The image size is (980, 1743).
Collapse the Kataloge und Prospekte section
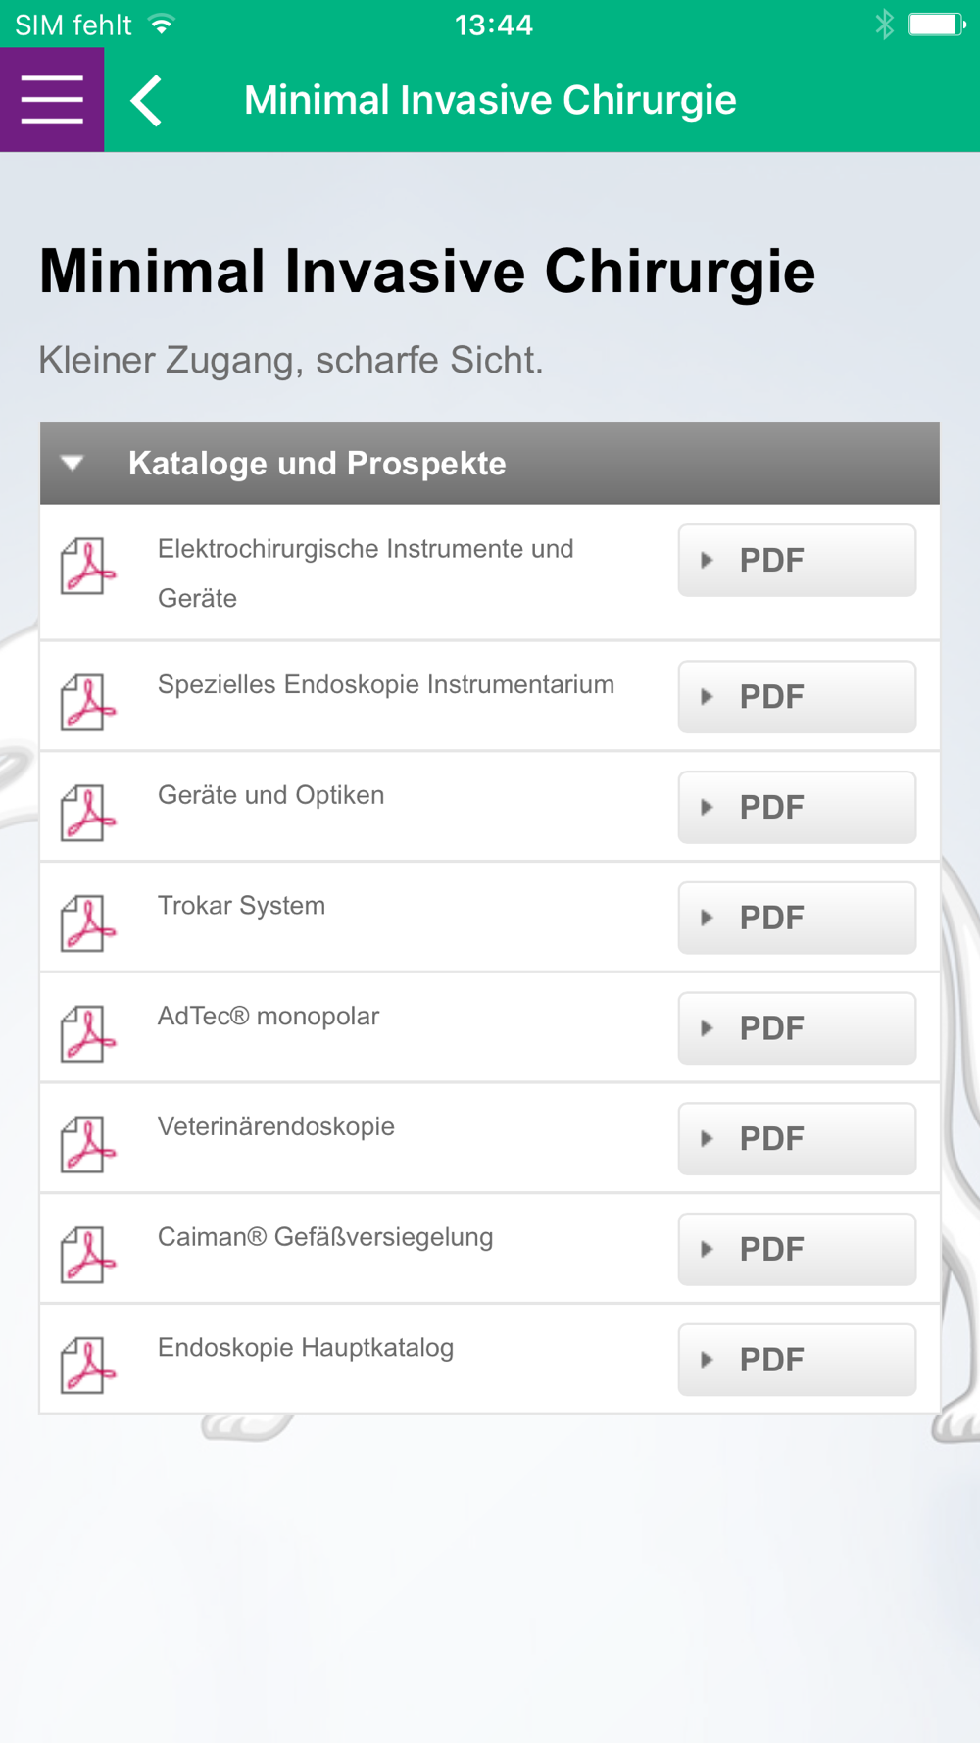coord(73,463)
